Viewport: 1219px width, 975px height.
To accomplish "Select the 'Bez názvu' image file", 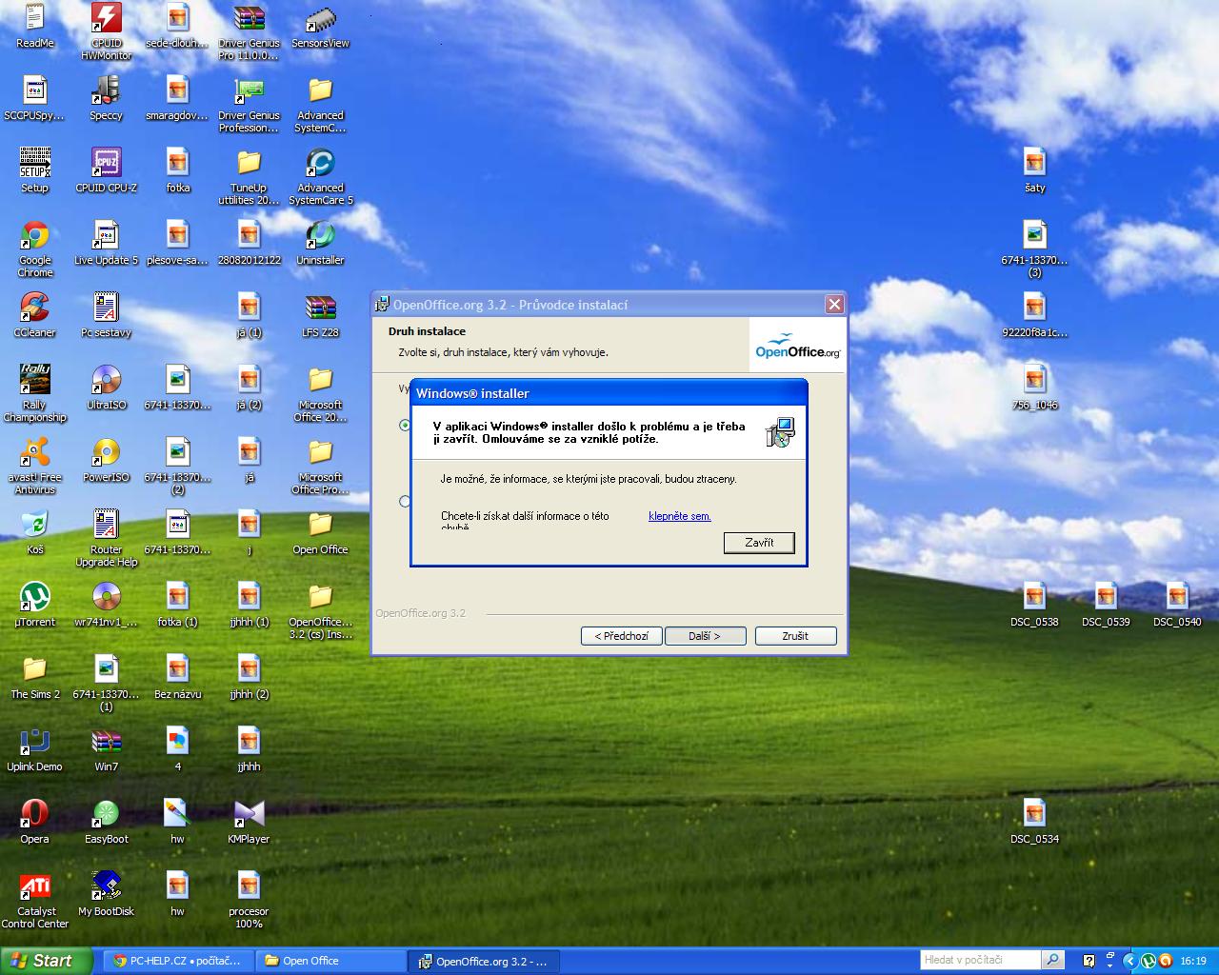I will [178, 677].
